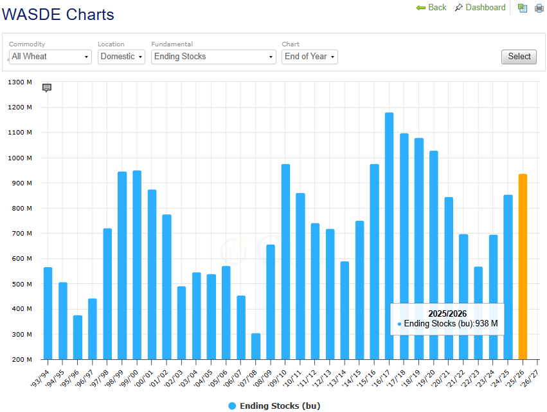Open the Location dropdown showing Domestic

121,57
